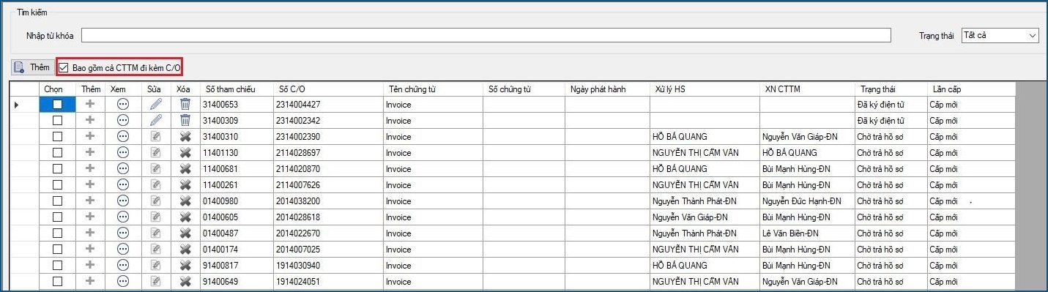Select row indicator arrow of first row
Screen dimensions: 1048x292
click(x=18, y=105)
